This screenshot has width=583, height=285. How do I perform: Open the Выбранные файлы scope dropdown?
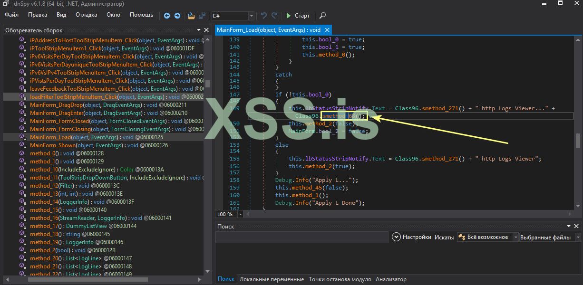(577, 237)
